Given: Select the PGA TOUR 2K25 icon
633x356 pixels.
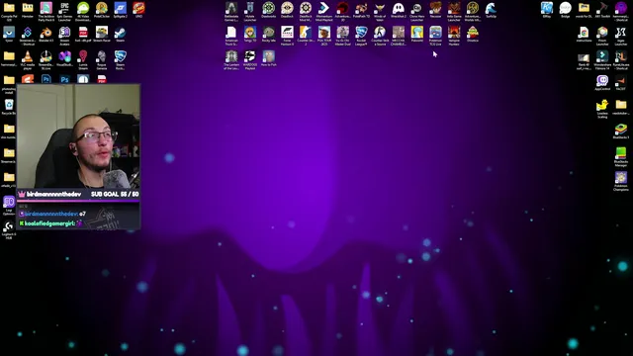Looking at the screenshot, I should click(324, 33).
